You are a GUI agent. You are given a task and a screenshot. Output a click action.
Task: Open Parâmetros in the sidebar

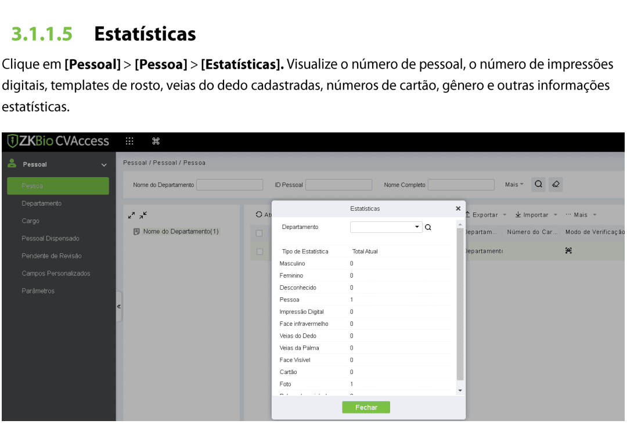38,291
